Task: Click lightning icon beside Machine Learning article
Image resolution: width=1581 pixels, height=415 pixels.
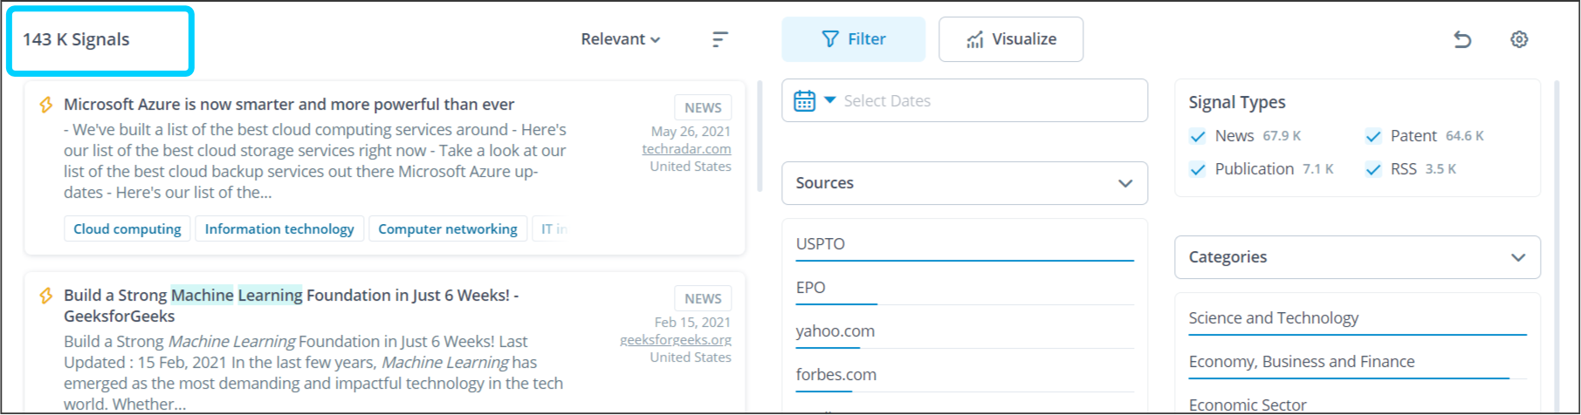Action: (46, 296)
